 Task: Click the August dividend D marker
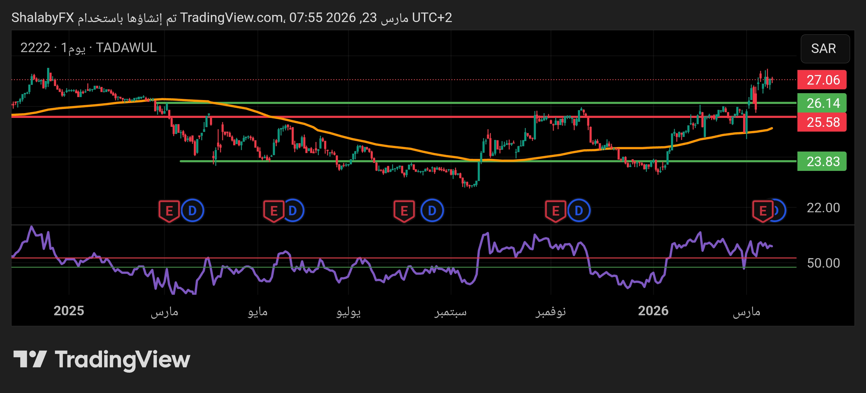(x=432, y=211)
